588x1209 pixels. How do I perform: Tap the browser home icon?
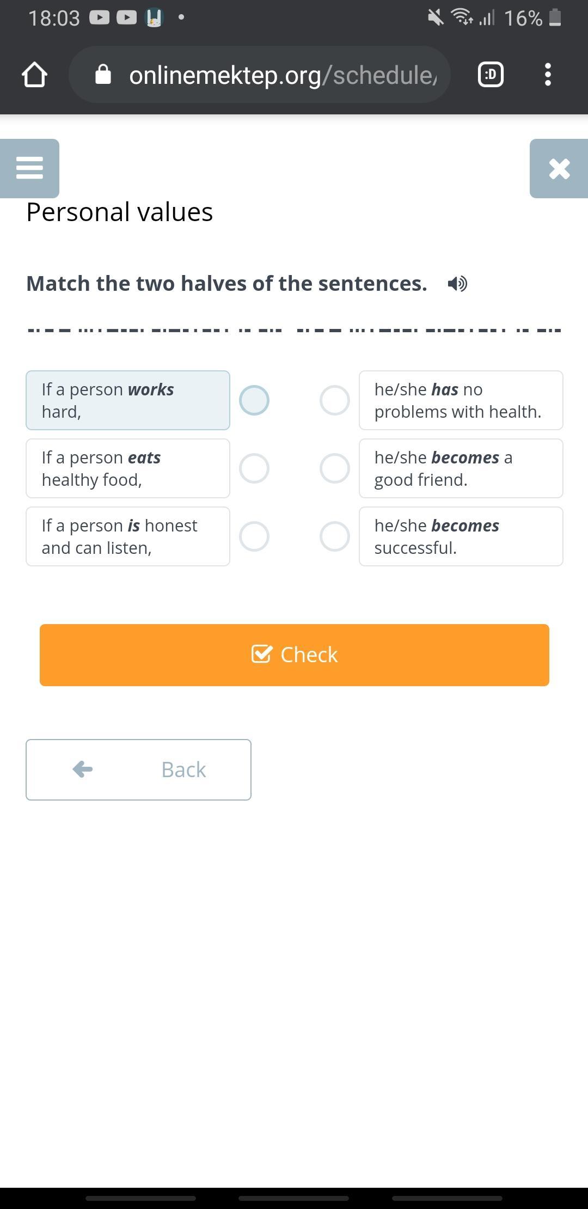(34, 75)
